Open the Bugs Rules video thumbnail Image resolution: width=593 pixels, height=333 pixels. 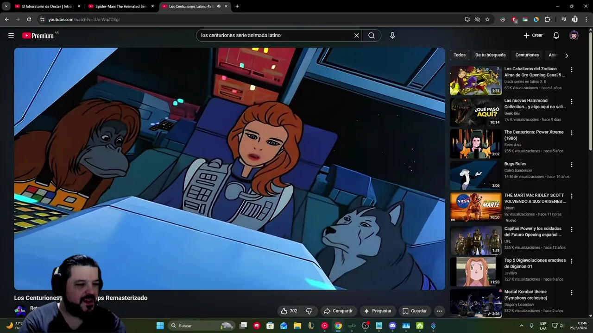click(x=475, y=175)
